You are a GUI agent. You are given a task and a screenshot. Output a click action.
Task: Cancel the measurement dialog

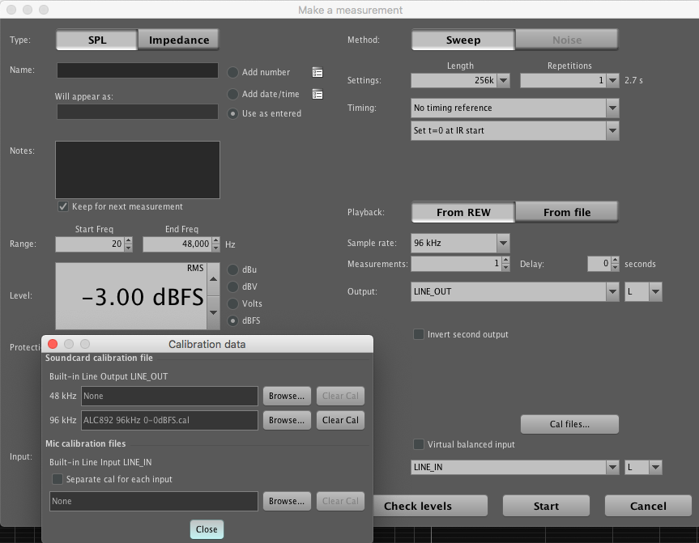(x=648, y=506)
